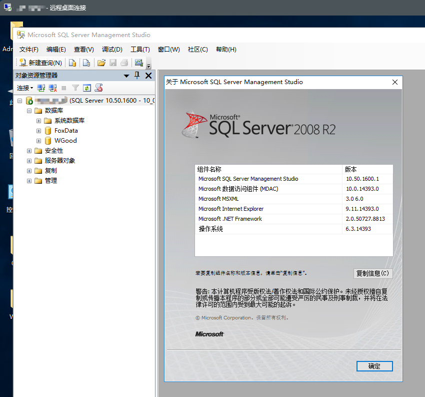Select the 安全性 tree item
425x397 pixels.
pyautogui.click(x=54, y=151)
